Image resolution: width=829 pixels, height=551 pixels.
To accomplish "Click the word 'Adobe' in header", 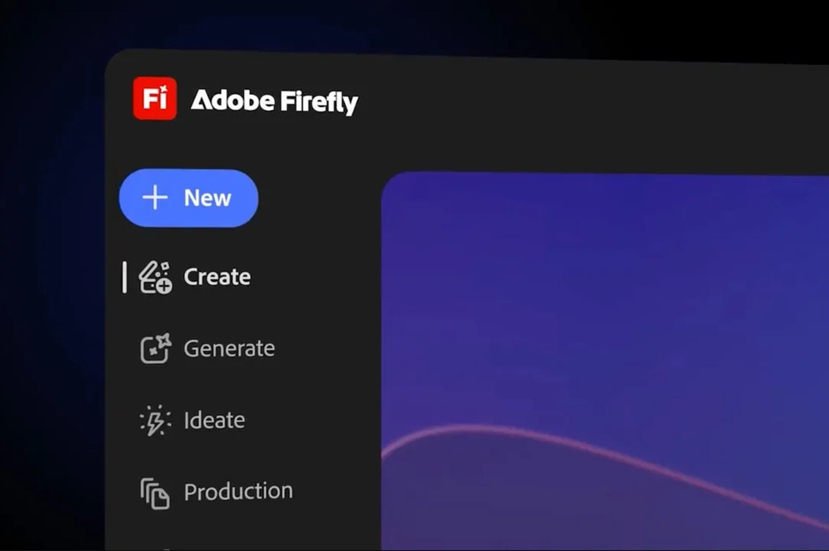I will point(232,100).
